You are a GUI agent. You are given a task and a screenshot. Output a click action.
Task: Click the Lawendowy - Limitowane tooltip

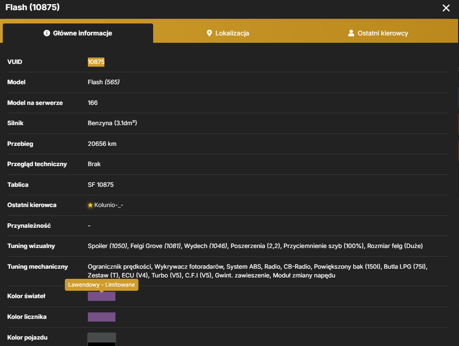pos(101,285)
